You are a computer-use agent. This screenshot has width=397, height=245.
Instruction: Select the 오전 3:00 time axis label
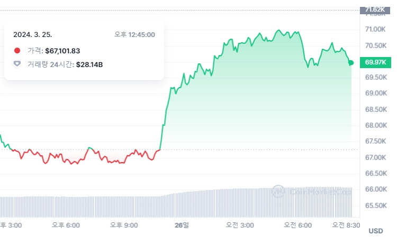239,225
